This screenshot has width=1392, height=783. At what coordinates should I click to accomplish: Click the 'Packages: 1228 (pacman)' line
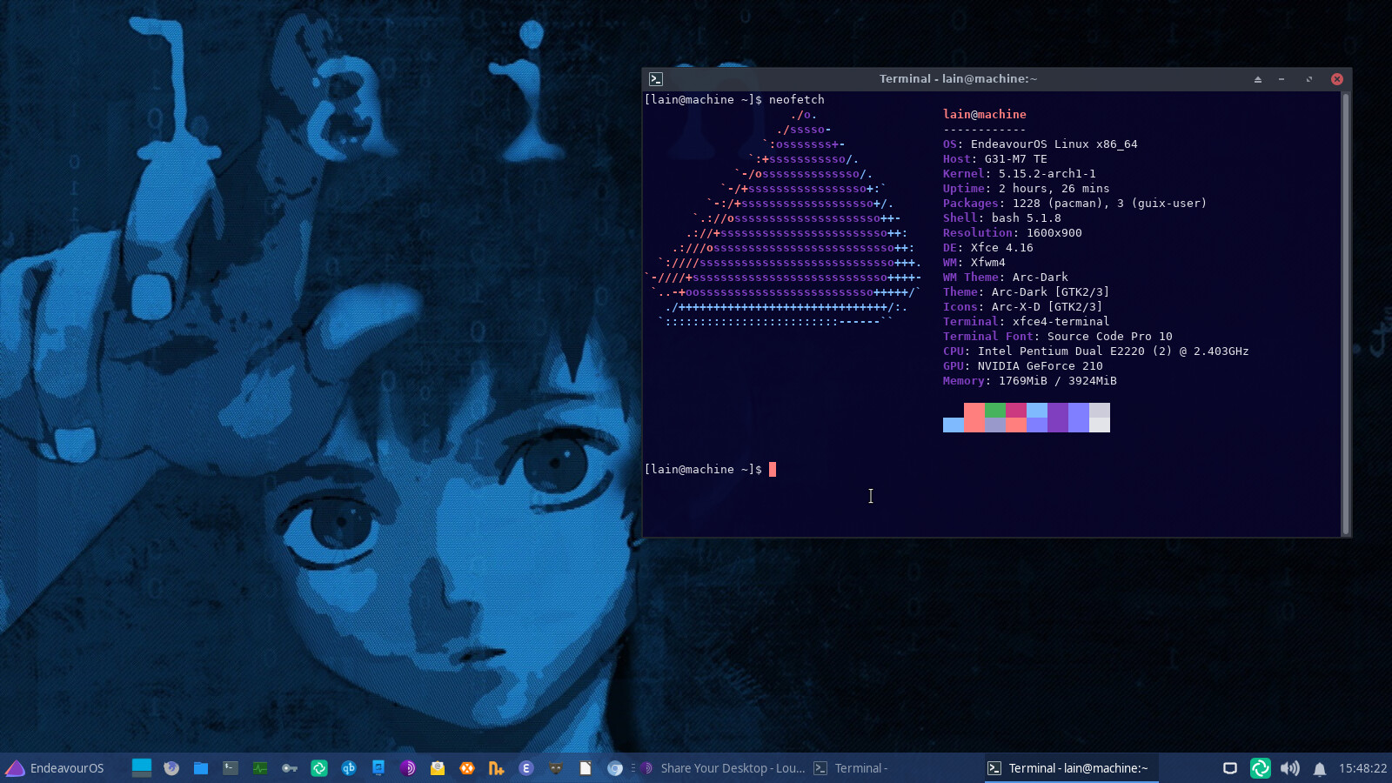(1075, 204)
